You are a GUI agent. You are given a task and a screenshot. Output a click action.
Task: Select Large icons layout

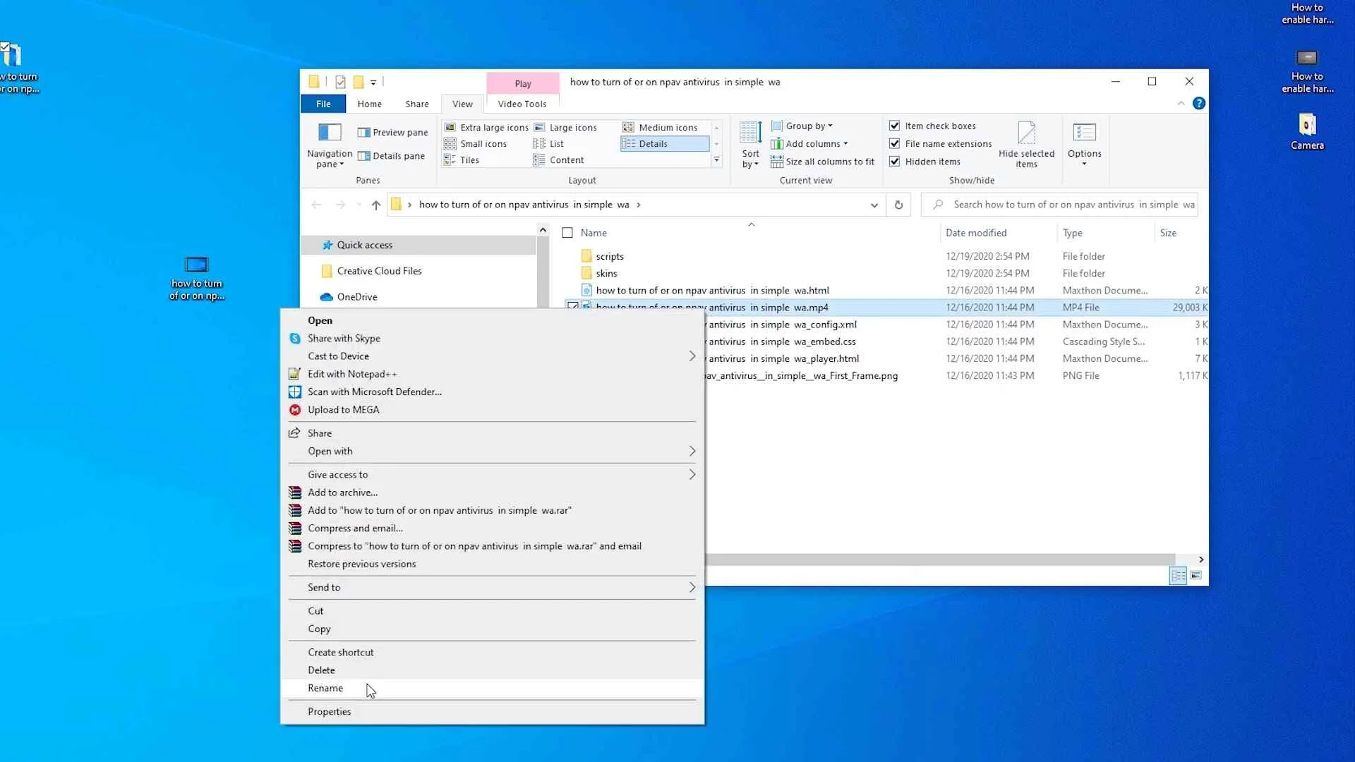coord(565,128)
